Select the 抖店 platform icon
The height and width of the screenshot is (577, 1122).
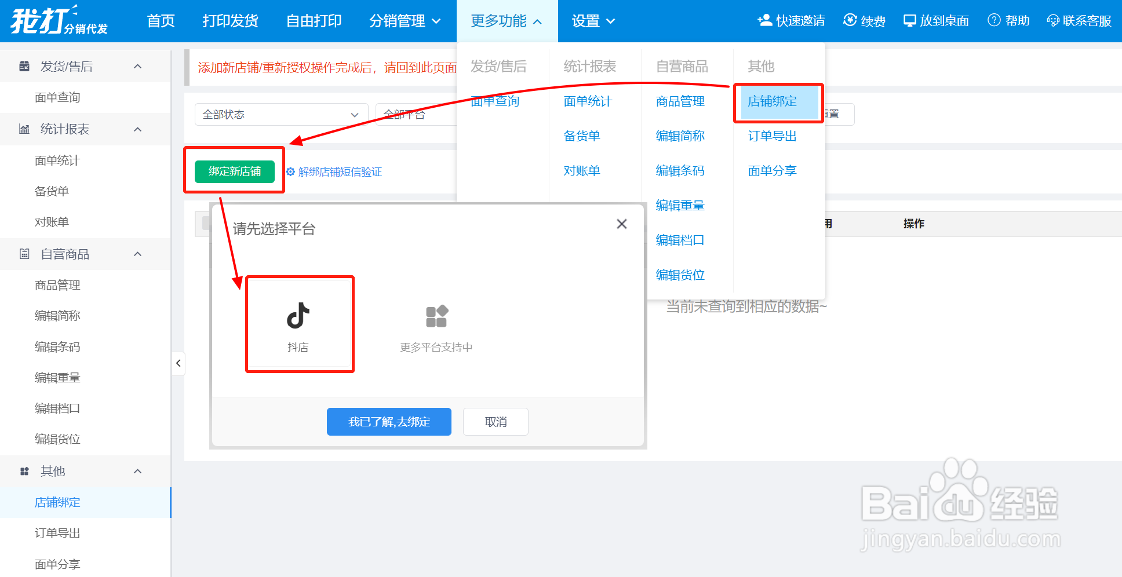(x=298, y=316)
